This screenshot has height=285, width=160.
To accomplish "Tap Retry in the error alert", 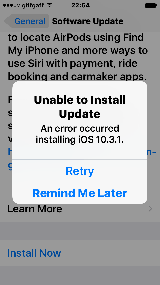I will coord(80,171).
